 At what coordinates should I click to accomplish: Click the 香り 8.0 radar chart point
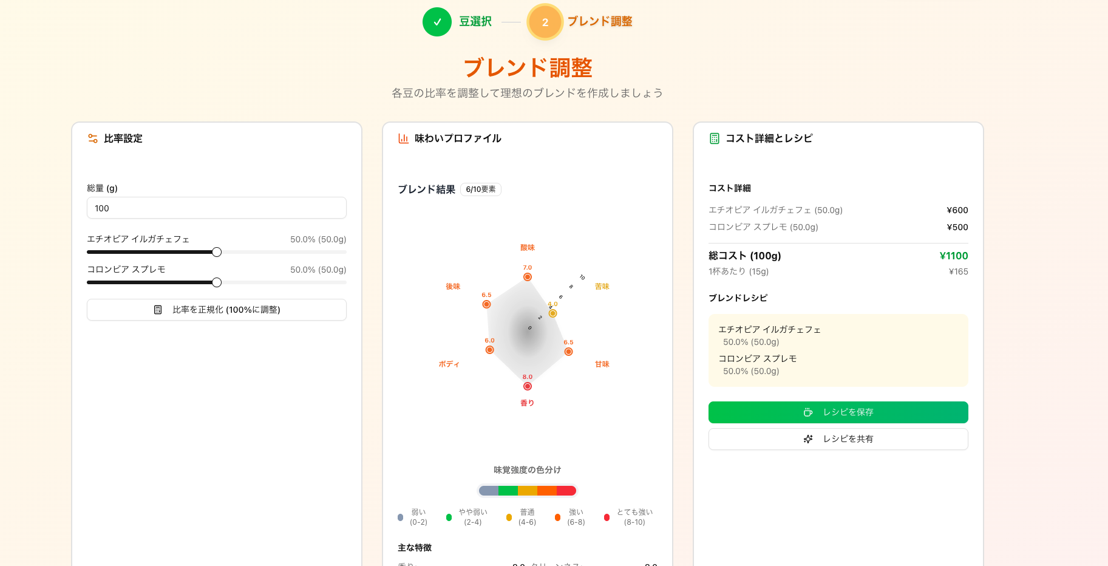528,386
